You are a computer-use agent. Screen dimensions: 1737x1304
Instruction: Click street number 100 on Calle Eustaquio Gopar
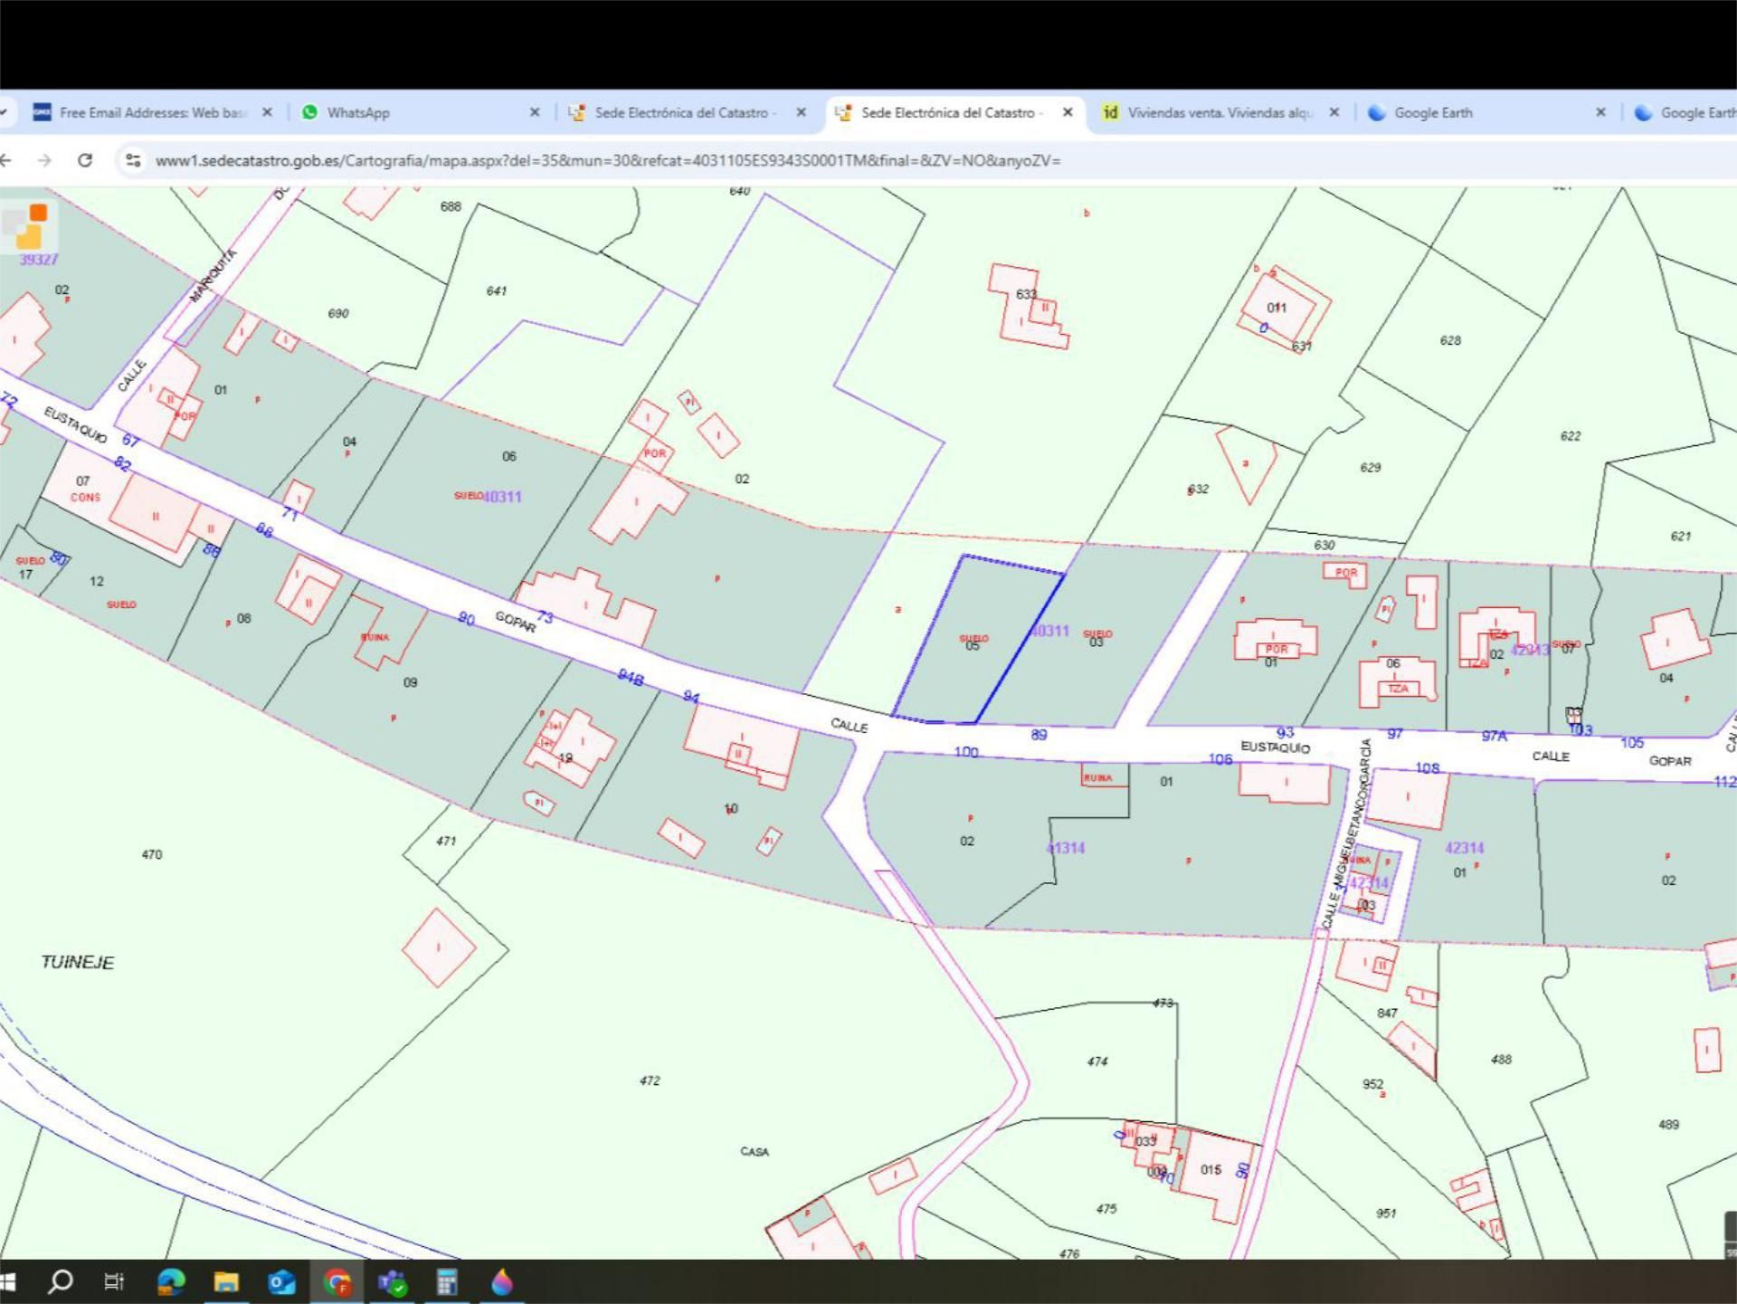(x=966, y=752)
